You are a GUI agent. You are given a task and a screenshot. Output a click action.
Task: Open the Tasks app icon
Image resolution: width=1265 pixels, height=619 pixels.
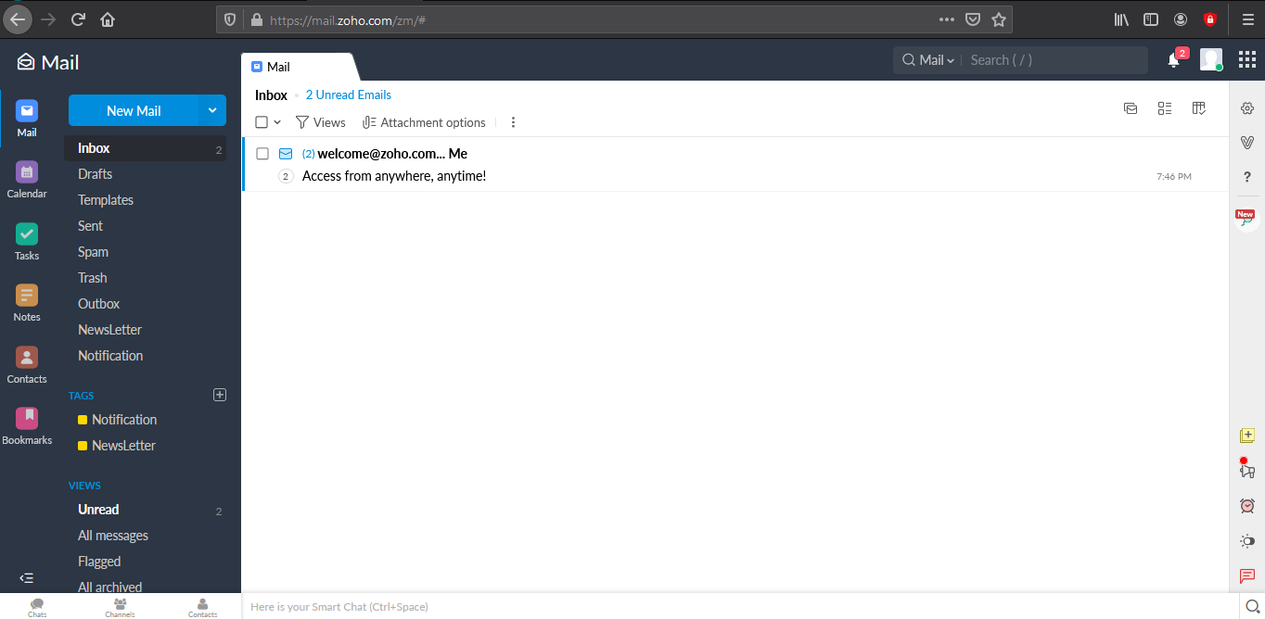pos(27,234)
